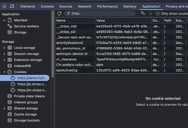Open the Interest groups item
This screenshot has width=188, height=128.
25,102
